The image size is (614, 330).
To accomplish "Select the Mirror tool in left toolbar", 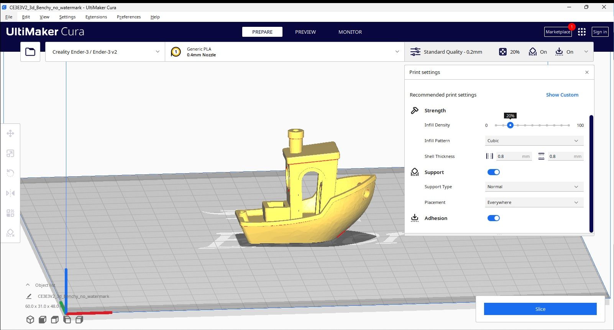I will [x=10, y=193].
